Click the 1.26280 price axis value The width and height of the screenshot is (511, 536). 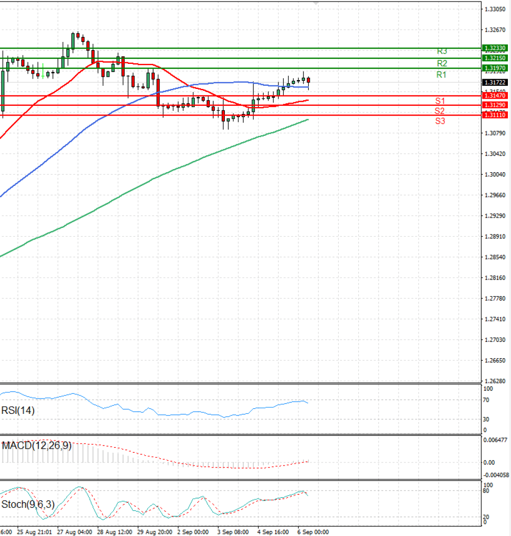coord(495,381)
